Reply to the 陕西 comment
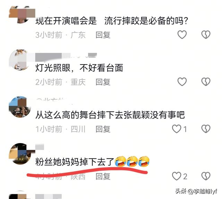The height and width of the screenshot is (199, 222). coord(103,176)
